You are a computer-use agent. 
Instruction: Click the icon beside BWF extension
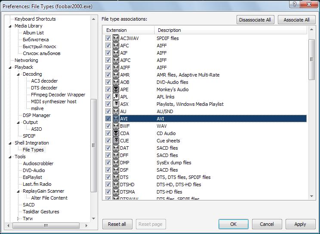click(116, 126)
